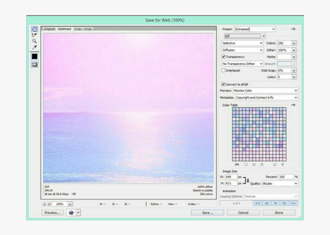The image size is (330, 235).
Task: Select the Slice Select tool
Action: pos(34,35)
